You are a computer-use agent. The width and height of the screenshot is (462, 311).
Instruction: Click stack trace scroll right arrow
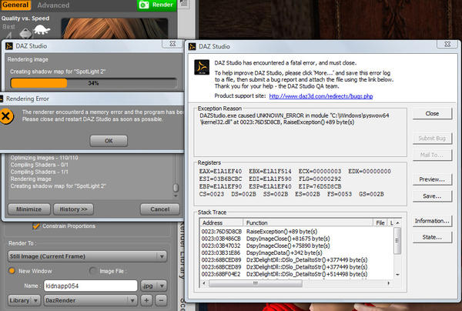click(x=389, y=283)
